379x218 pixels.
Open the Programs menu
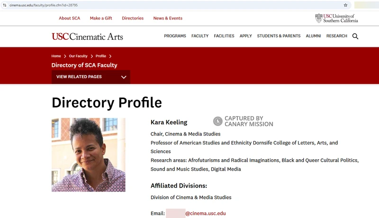[175, 36]
